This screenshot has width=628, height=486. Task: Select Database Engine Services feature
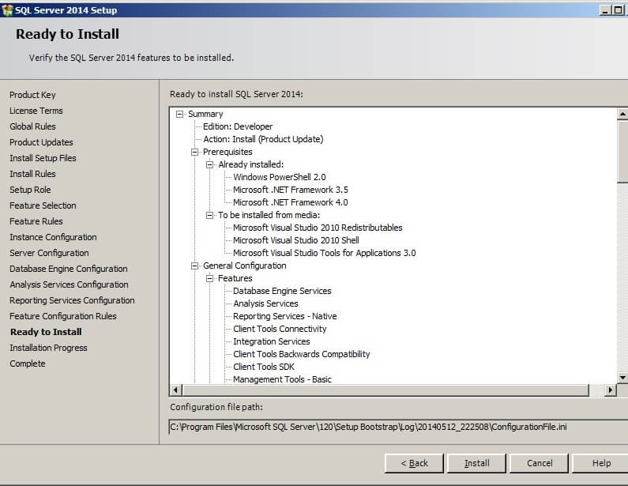point(282,292)
